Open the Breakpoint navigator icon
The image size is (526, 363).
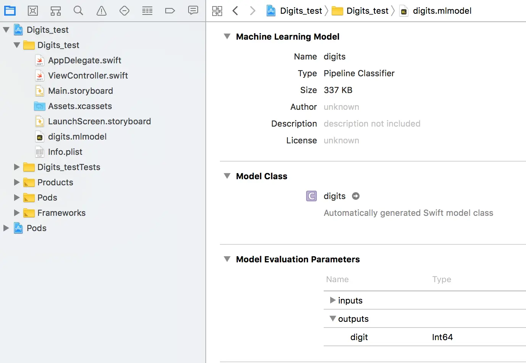coord(170,11)
